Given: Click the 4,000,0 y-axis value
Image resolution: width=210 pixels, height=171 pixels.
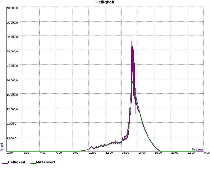Looking at the screenshot, I should (11, 138).
